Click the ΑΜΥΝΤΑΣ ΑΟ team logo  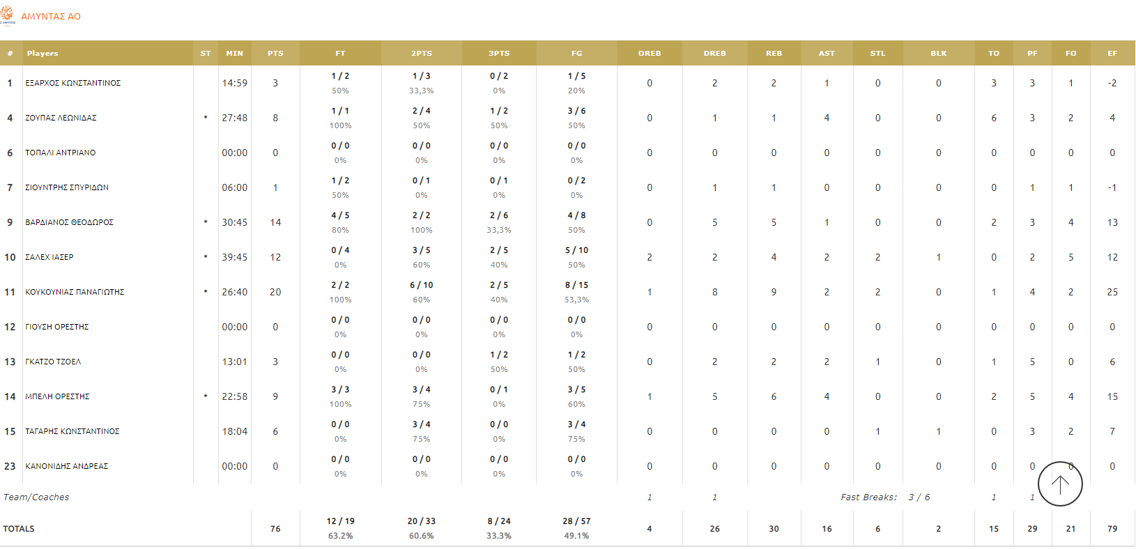point(8,15)
